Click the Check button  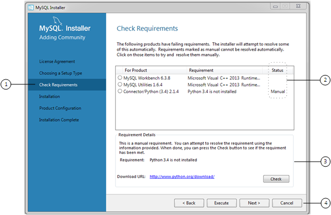(x=276, y=179)
